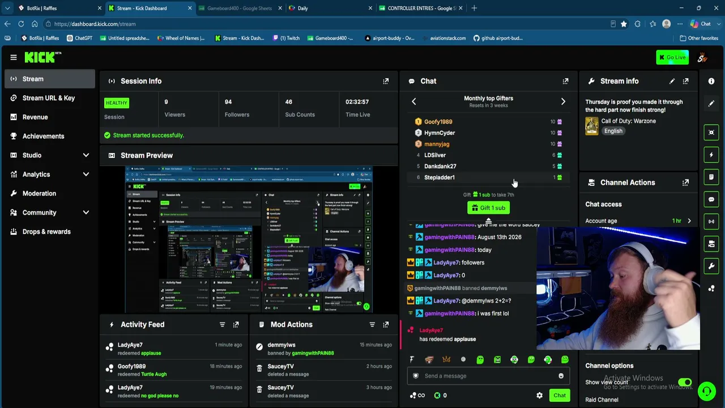Click Raid Channel option

[x=602, y=399]
